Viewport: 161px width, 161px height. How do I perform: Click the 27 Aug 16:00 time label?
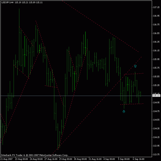coord(51,159)
